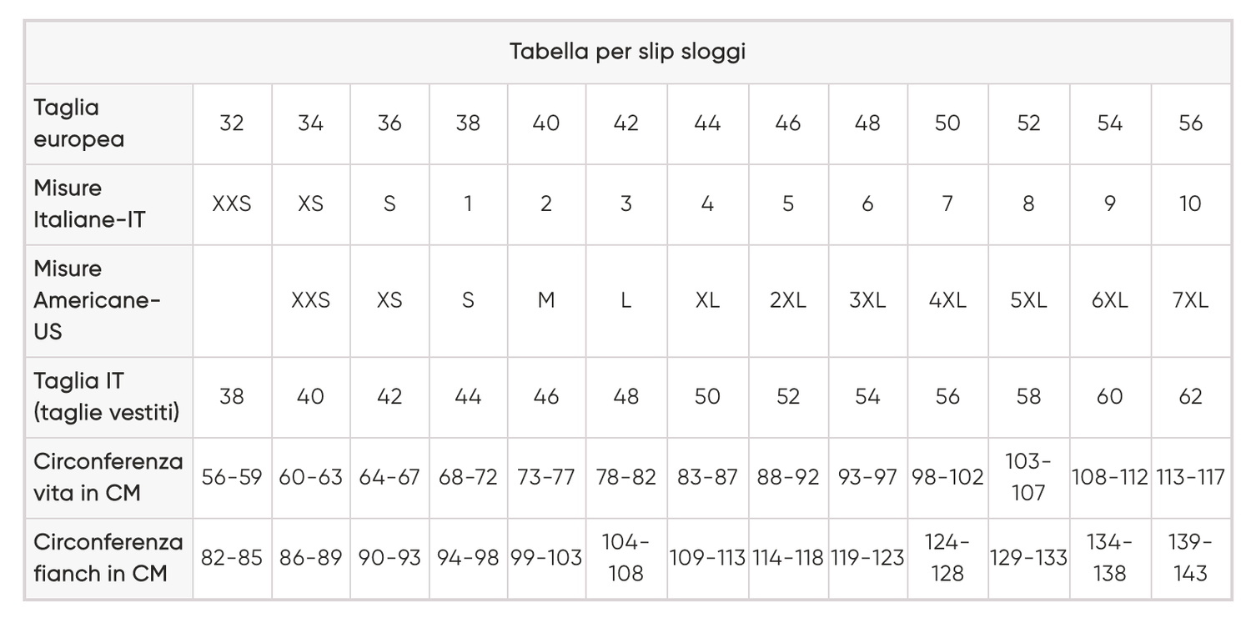This screenshot has height=618, width=1251.
Task: Click size 56 in Taglia europea row
Action: 1190,123
